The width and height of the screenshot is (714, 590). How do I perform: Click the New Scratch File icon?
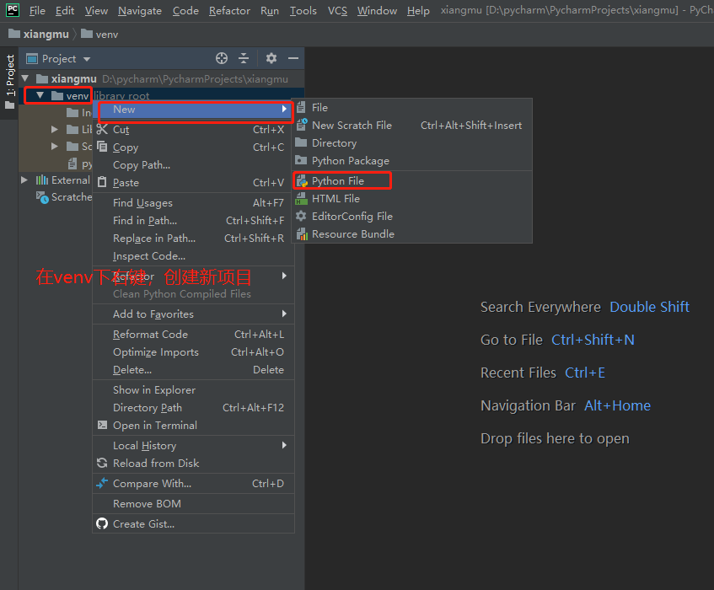coord(302,125)
